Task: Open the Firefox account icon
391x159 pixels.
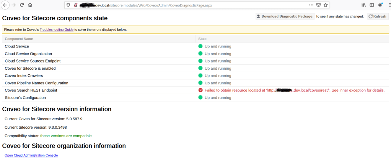Action: 380,5
